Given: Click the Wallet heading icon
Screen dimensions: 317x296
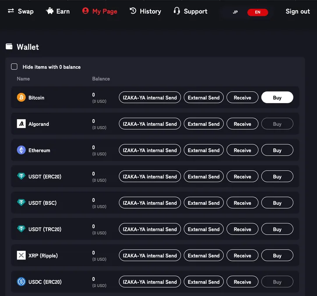Looking at the screenshot, I should pos(9,46).
